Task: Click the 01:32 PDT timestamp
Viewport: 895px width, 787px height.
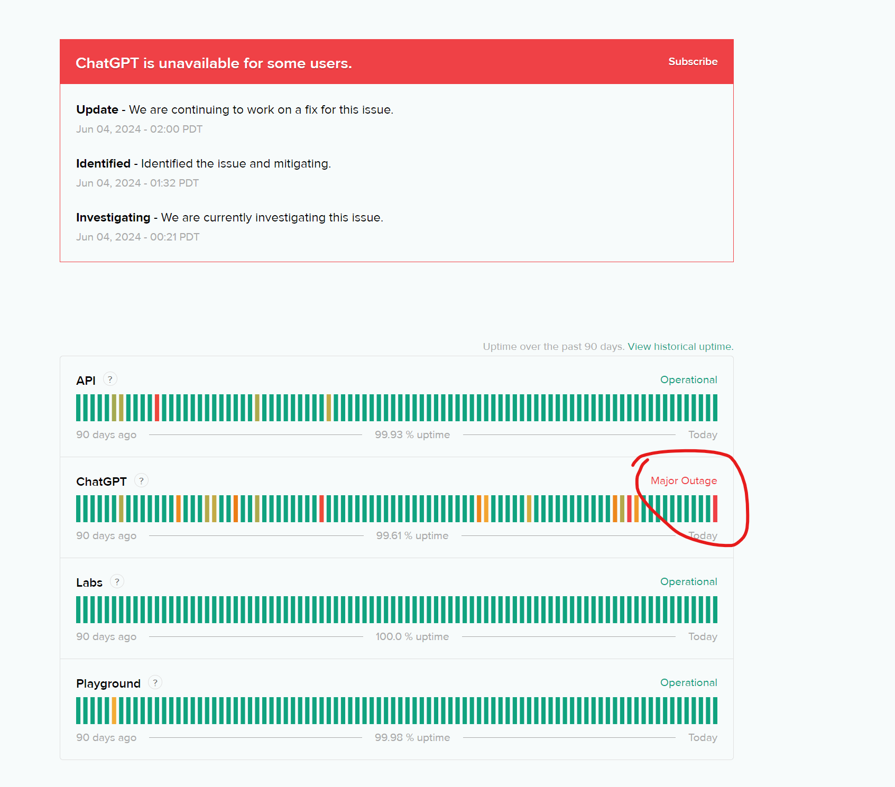Action: pyautogui.click(x=137, y=183)
